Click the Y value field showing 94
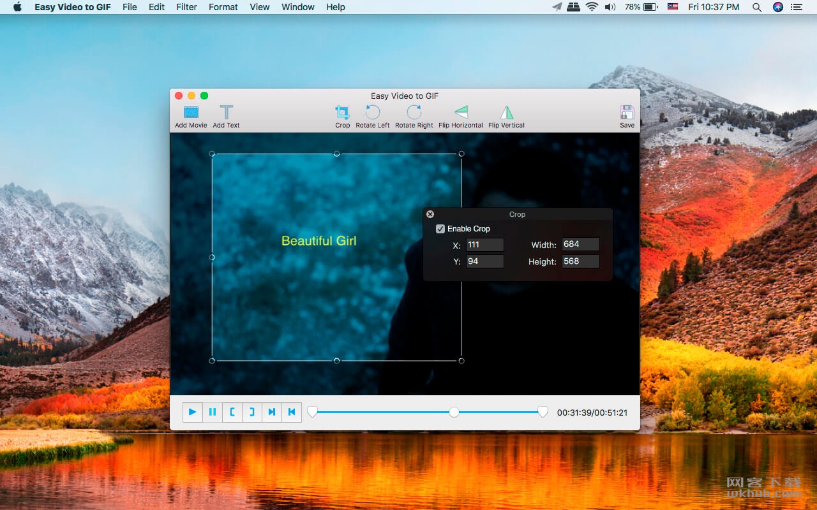817x510 pixels. coord(485,261)
